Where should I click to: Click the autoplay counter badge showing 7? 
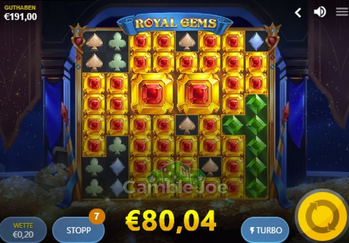tap(97, 216)
